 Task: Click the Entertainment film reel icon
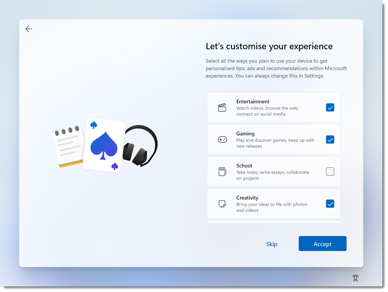point(222,107)
